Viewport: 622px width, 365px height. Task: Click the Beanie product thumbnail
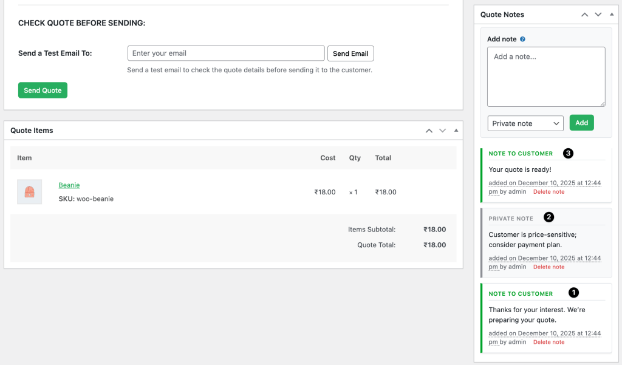(x=29, y=192)
